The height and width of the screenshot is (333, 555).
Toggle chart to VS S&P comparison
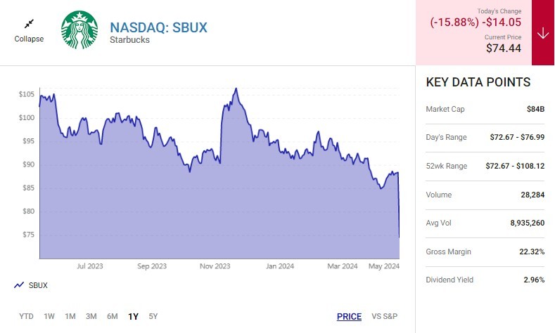(385, 317)
